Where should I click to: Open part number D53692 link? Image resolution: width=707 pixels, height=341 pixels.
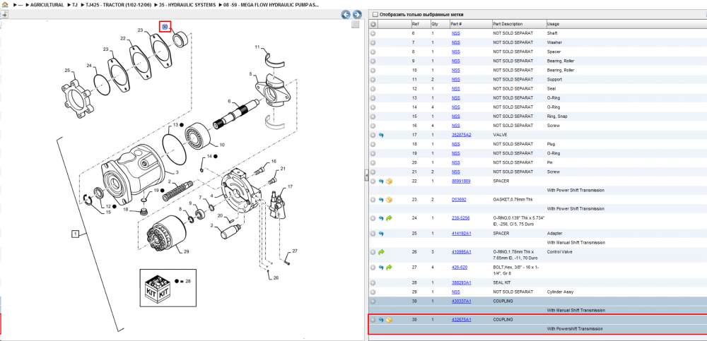tap(459, 200)
